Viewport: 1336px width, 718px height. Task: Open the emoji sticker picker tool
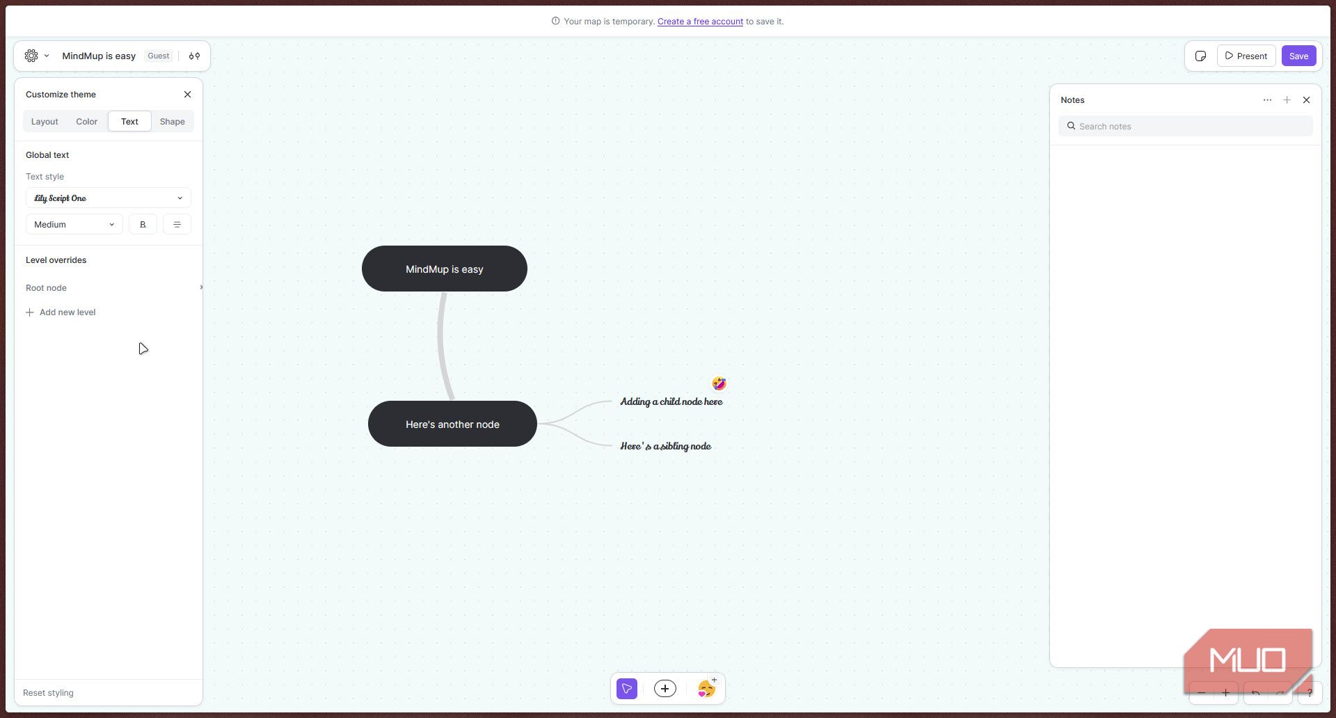point(707,688)
